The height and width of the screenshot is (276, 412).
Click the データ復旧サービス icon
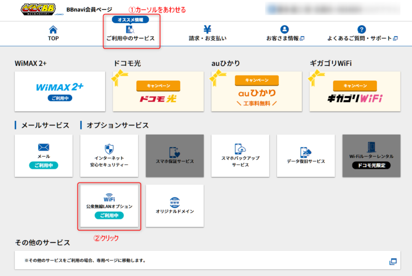(x=305, y=152)
